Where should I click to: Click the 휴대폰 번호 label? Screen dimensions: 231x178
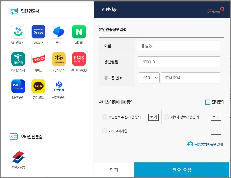click(113, 78)
